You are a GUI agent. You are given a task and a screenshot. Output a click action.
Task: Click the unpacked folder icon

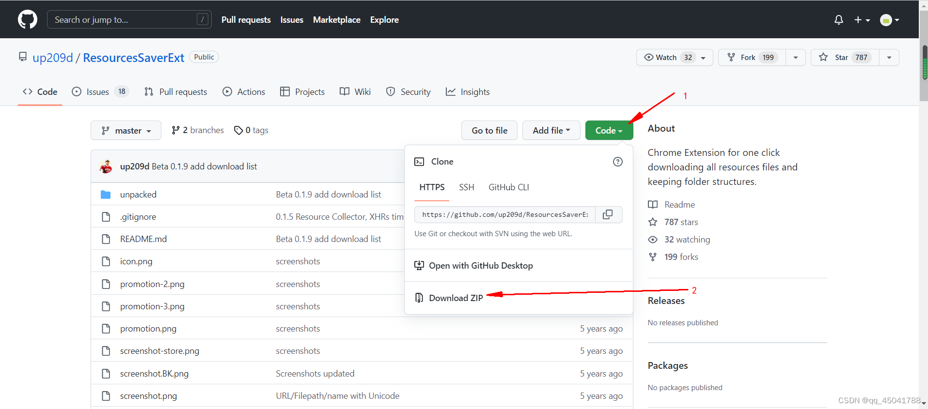coord(106,195)
